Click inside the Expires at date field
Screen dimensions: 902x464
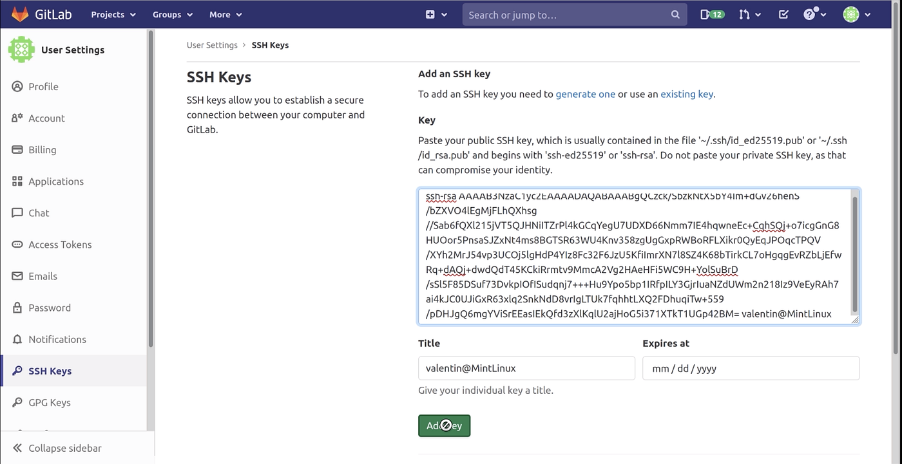point(750,368)
